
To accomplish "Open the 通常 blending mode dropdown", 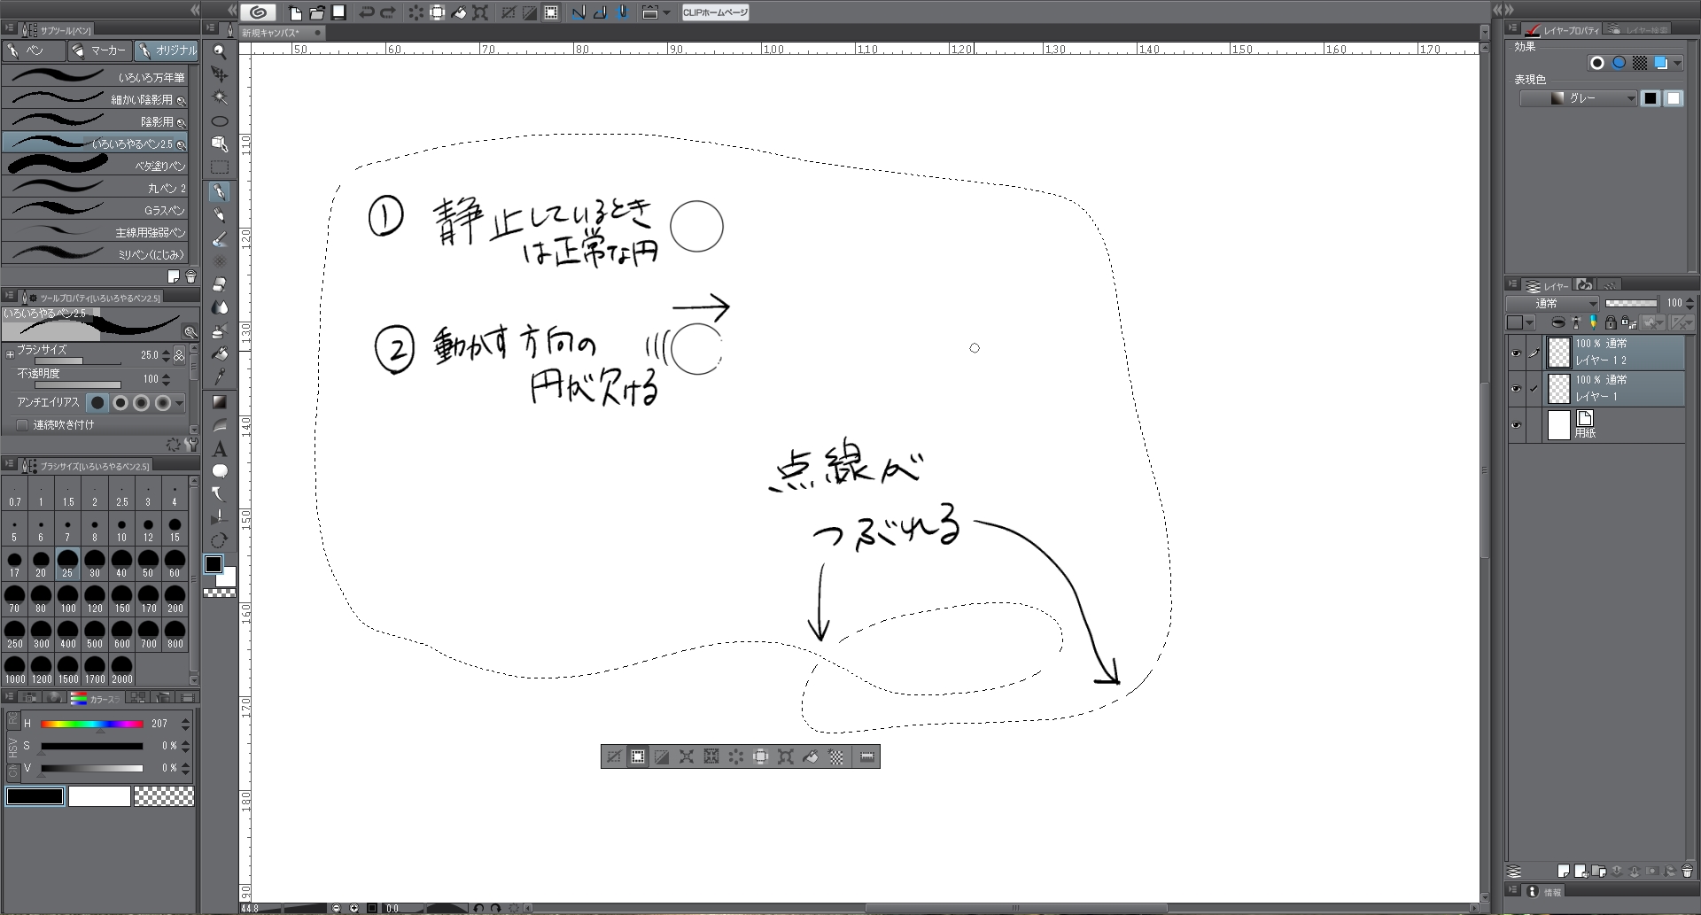I will 1552,303.
